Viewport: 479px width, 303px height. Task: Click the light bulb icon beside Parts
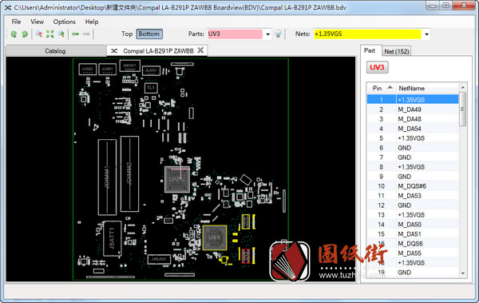[278, 34]
